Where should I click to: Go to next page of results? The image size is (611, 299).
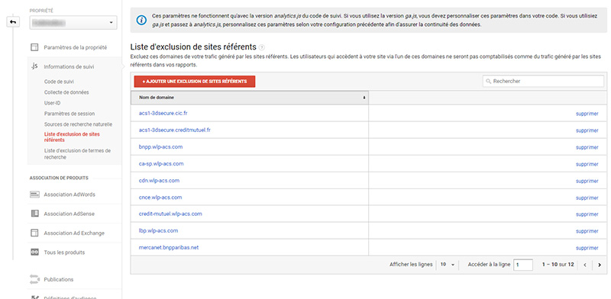coord(600,265)
